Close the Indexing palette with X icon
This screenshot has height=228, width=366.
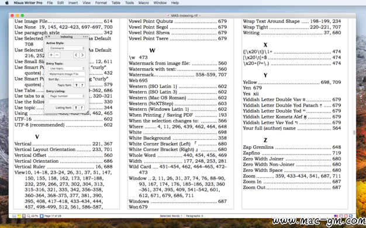pos(46,37)
